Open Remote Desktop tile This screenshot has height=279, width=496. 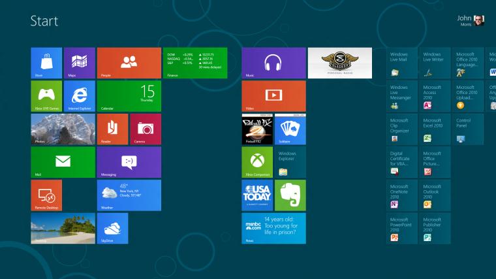tap(46, 195)
